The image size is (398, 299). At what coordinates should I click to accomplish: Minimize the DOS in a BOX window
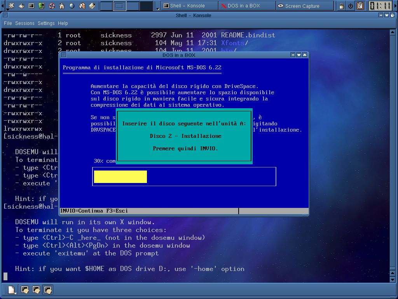(293, 55)
